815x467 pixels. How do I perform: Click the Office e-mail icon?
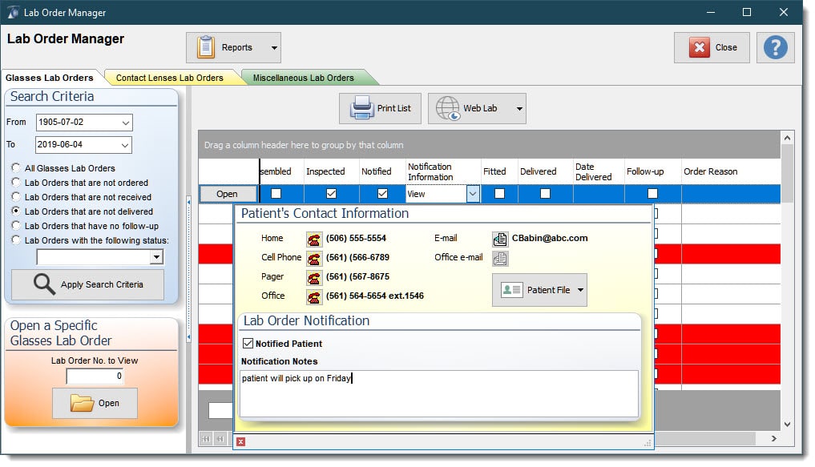pyautogui.click(x=500, y=258)
